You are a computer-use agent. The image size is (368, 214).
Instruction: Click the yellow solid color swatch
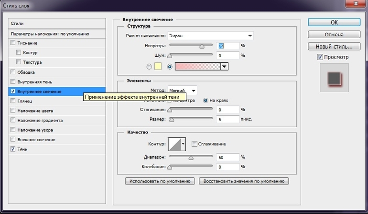coord(158,67)
